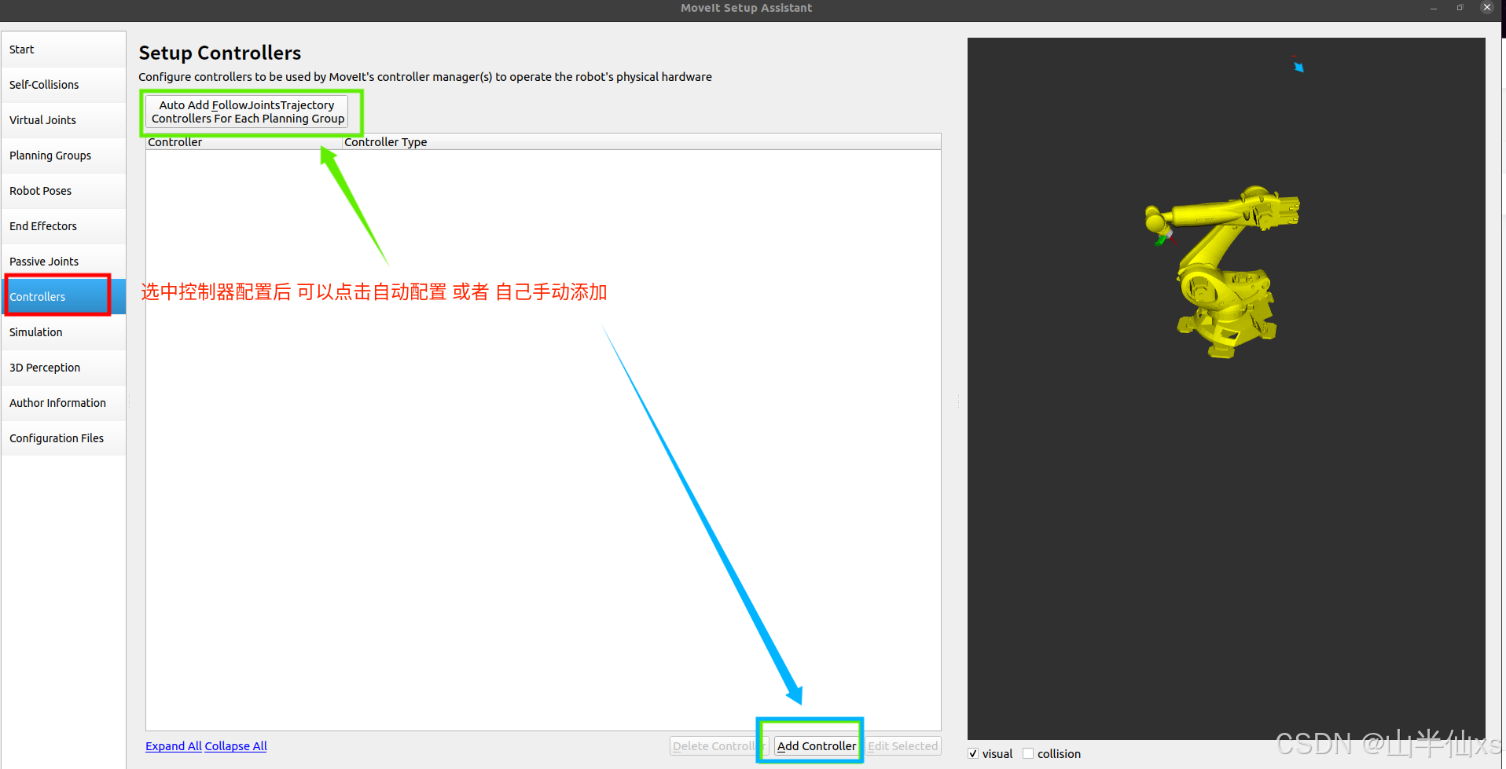Click the Delete Controller button
The width and height of the screenshot is (1506, 769).
tap(718, 746)
